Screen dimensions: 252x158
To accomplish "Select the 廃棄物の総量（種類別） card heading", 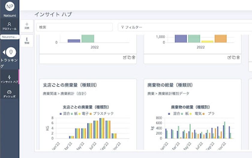I will (x=170, y=85).
